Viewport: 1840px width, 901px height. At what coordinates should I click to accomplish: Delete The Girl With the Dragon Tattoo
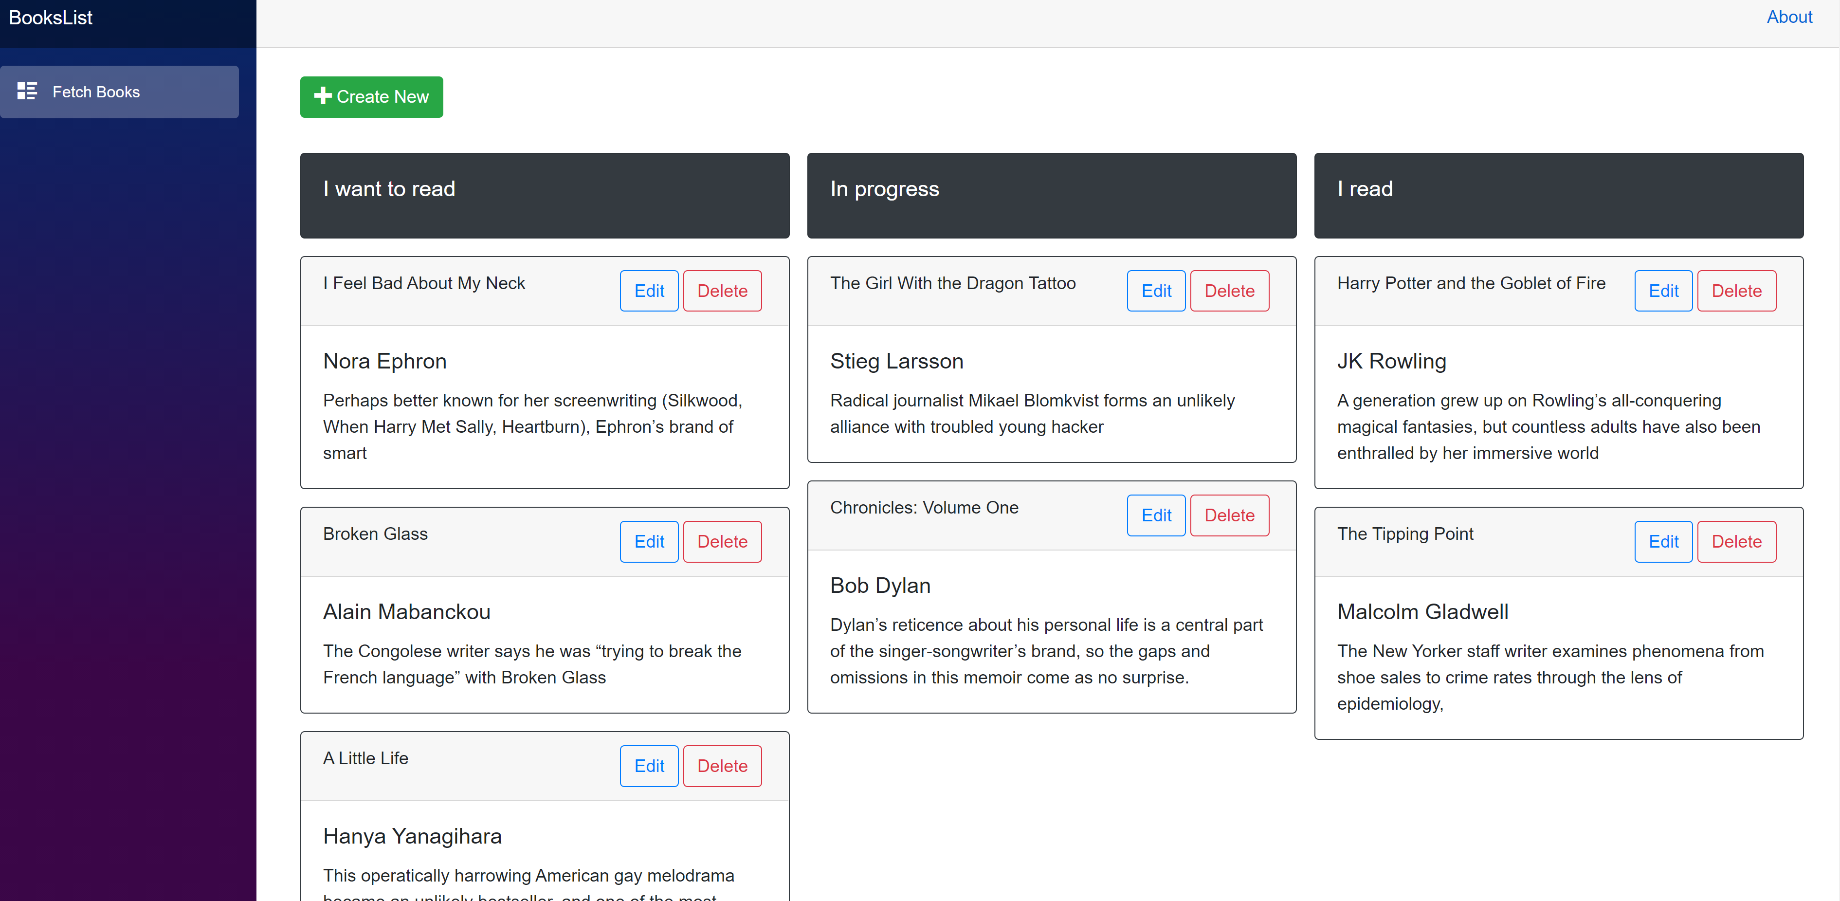[1229, 291]
